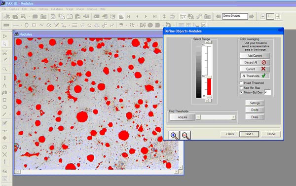The width and height of the screenshot is (296, 186).
Task: Click the vertical double-arrow toolbar icon
Action: 164,17
